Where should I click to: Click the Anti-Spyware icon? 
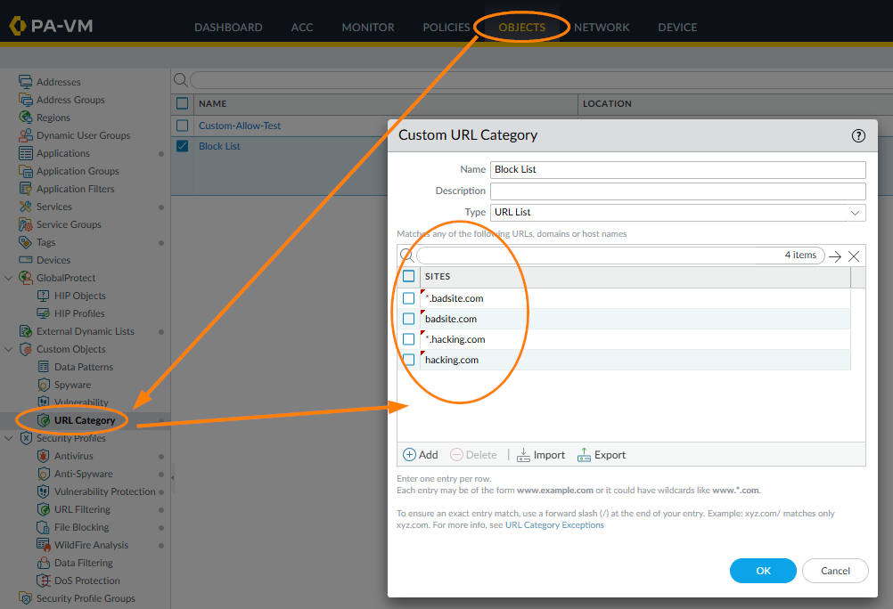[x=44, y=474]
